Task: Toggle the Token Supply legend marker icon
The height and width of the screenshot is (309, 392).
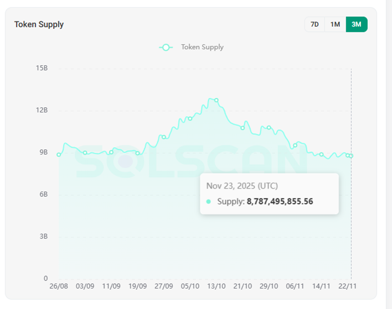Action: coord(166,47)
